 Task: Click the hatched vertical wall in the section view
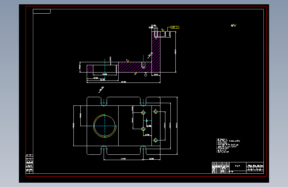(156, 52)
